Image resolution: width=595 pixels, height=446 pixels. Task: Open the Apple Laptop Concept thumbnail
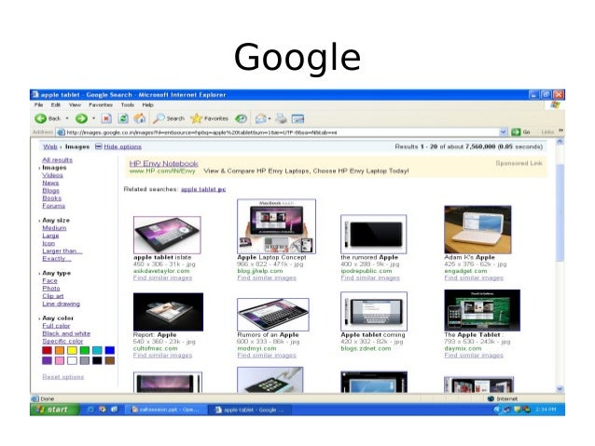coord(276,226)
